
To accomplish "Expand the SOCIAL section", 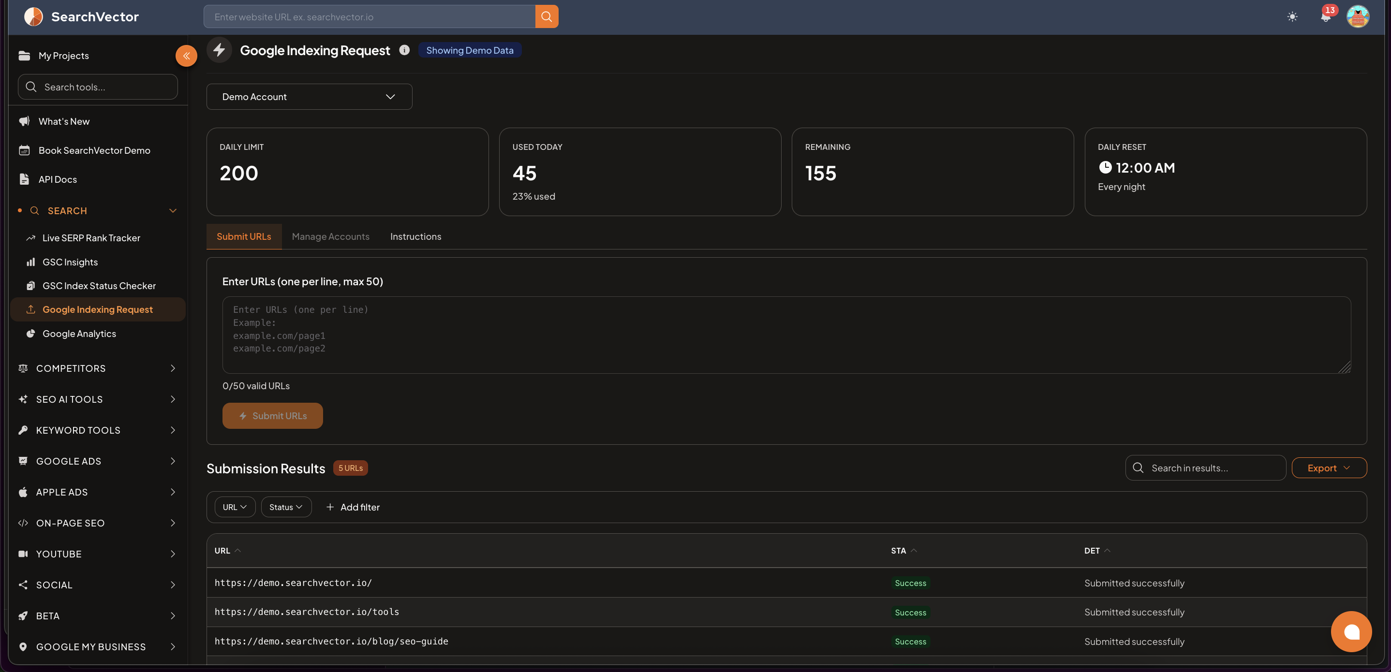I will tap(173, 585).
